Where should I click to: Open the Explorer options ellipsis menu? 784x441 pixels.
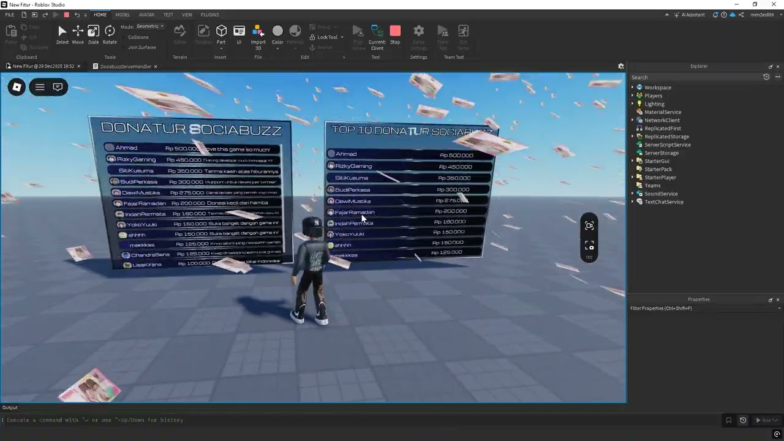(777, 77)
